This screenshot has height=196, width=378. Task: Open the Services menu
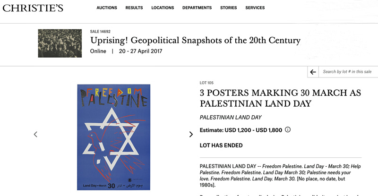coord(255,8)
